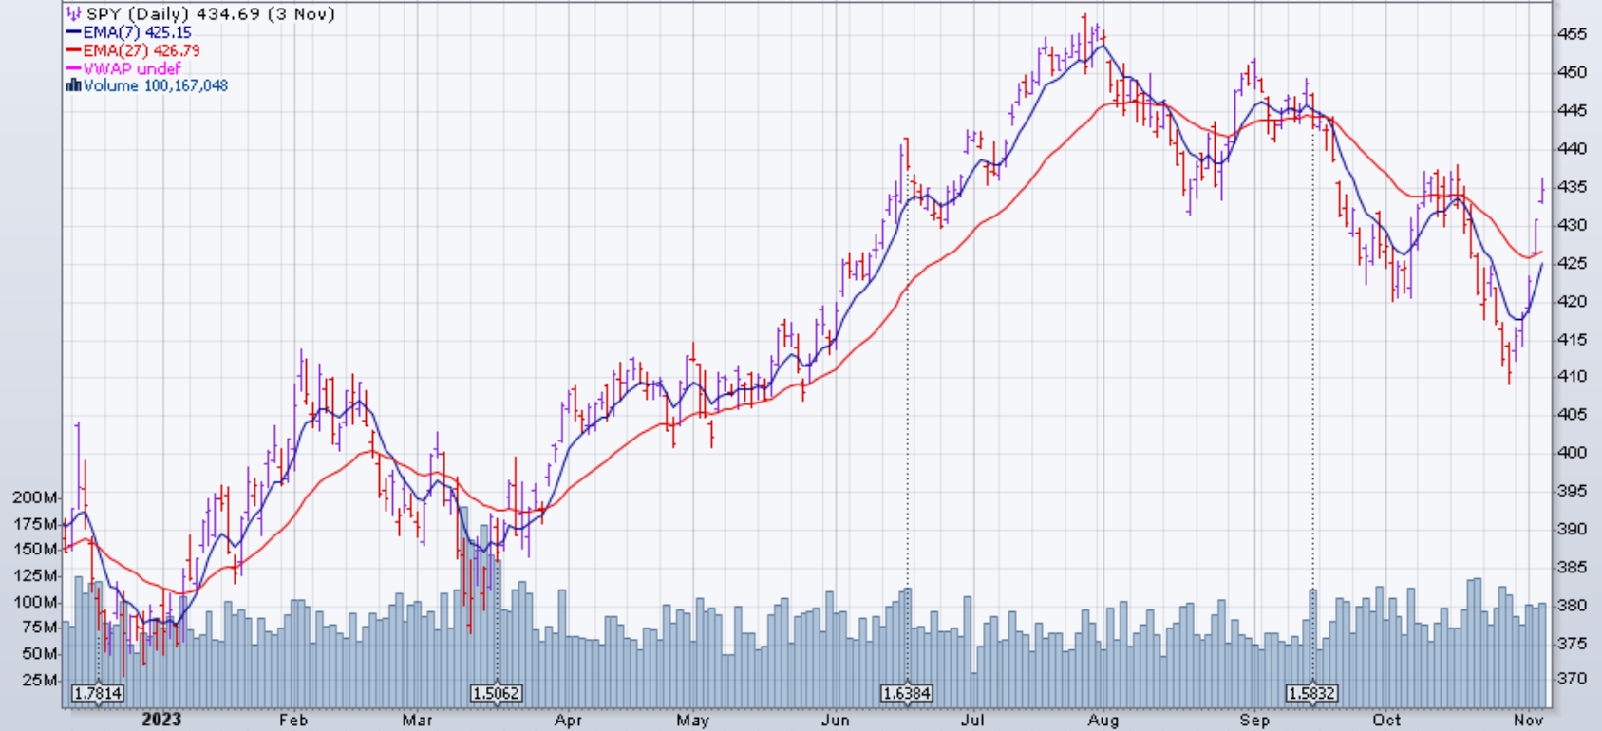Click the SPY (Daily) 434.69 title text

click(x=210, y=14)
